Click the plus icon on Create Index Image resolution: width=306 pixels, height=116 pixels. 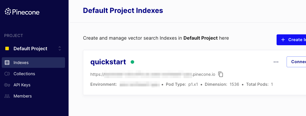[283, 40]
